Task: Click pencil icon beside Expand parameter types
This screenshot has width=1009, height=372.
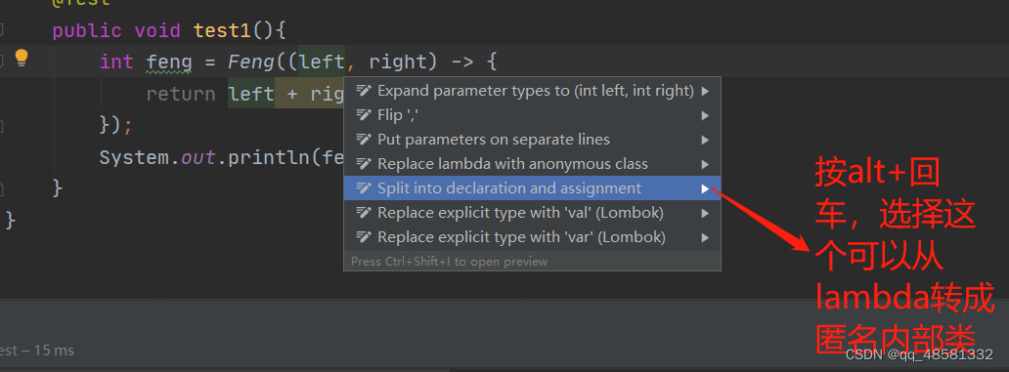Action: 365,91
